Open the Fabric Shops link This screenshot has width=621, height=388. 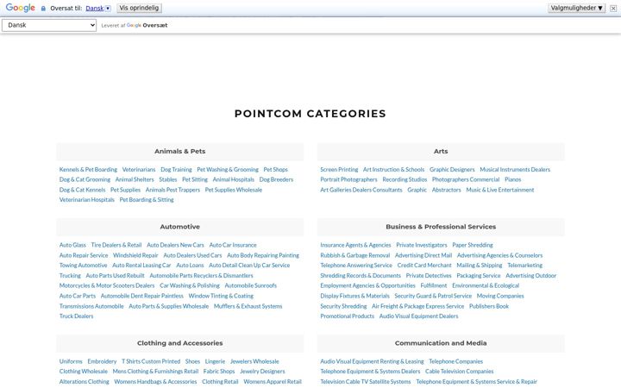coord(219,372)
